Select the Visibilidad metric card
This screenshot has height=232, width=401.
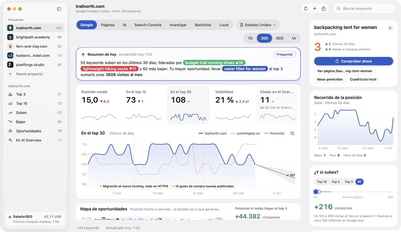tap(233, 105)
